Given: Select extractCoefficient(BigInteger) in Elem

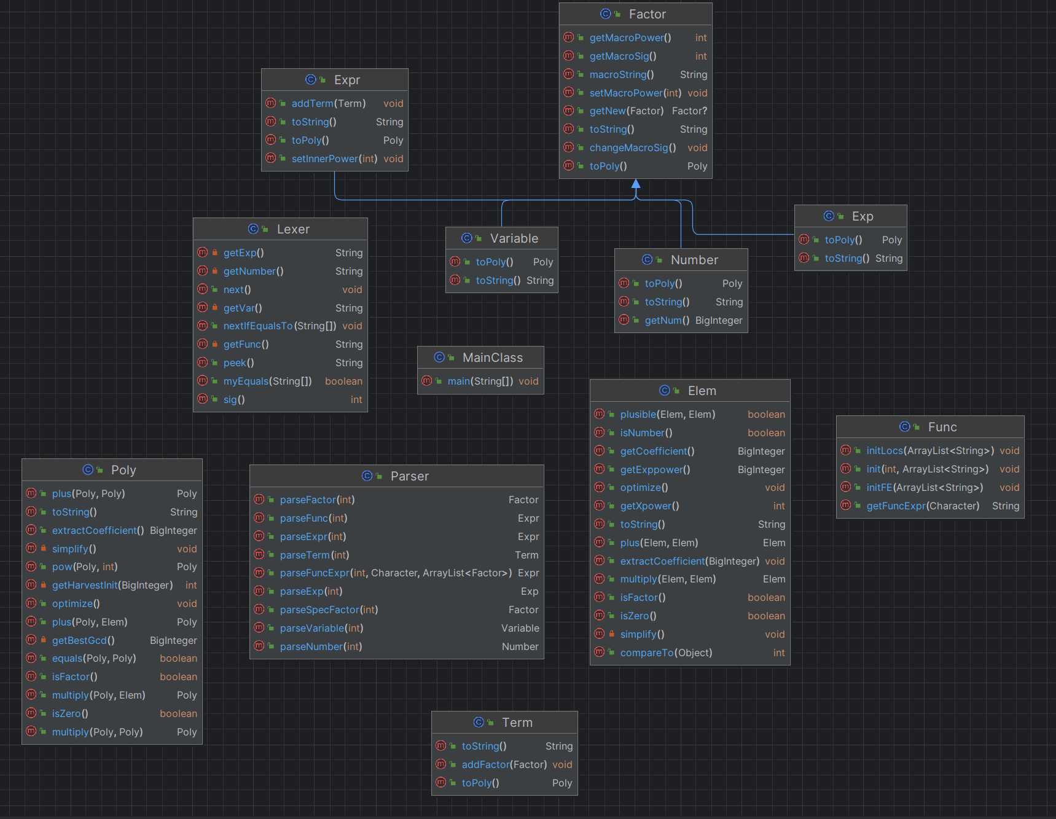Looking at the screenshot, I should [x=690, y=561].
